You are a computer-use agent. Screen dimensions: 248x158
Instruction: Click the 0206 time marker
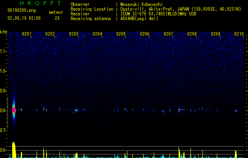tap(145, 34)
